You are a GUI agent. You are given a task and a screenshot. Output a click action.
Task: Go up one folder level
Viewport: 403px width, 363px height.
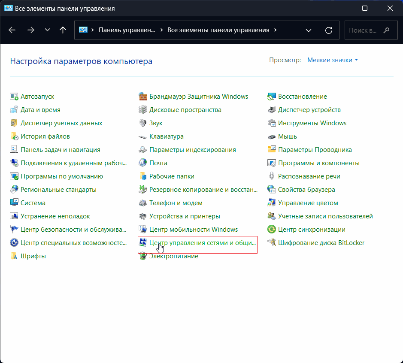pos(63,30)
